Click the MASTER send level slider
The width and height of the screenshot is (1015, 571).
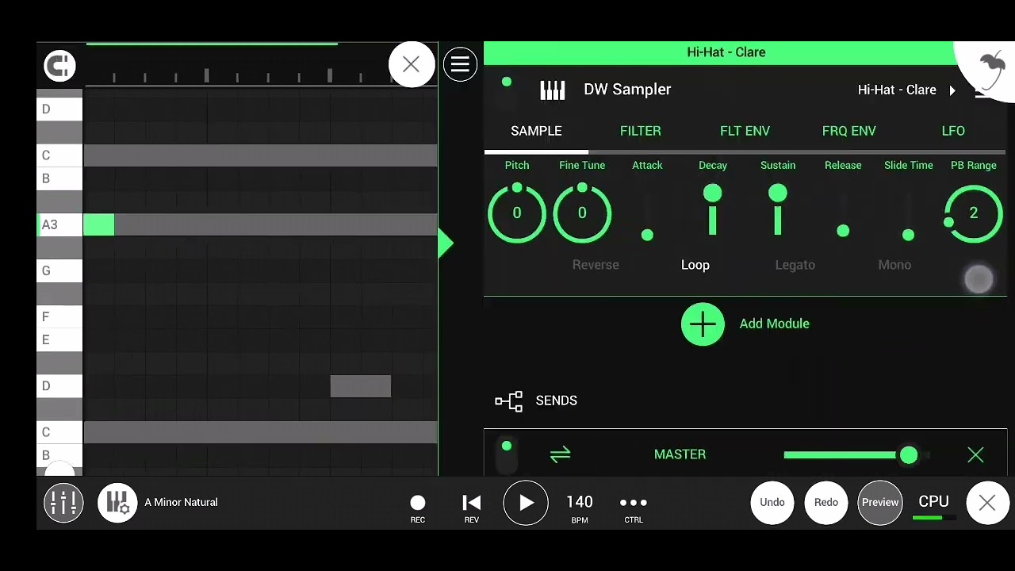pyautogui.click(x=856, y=454)
